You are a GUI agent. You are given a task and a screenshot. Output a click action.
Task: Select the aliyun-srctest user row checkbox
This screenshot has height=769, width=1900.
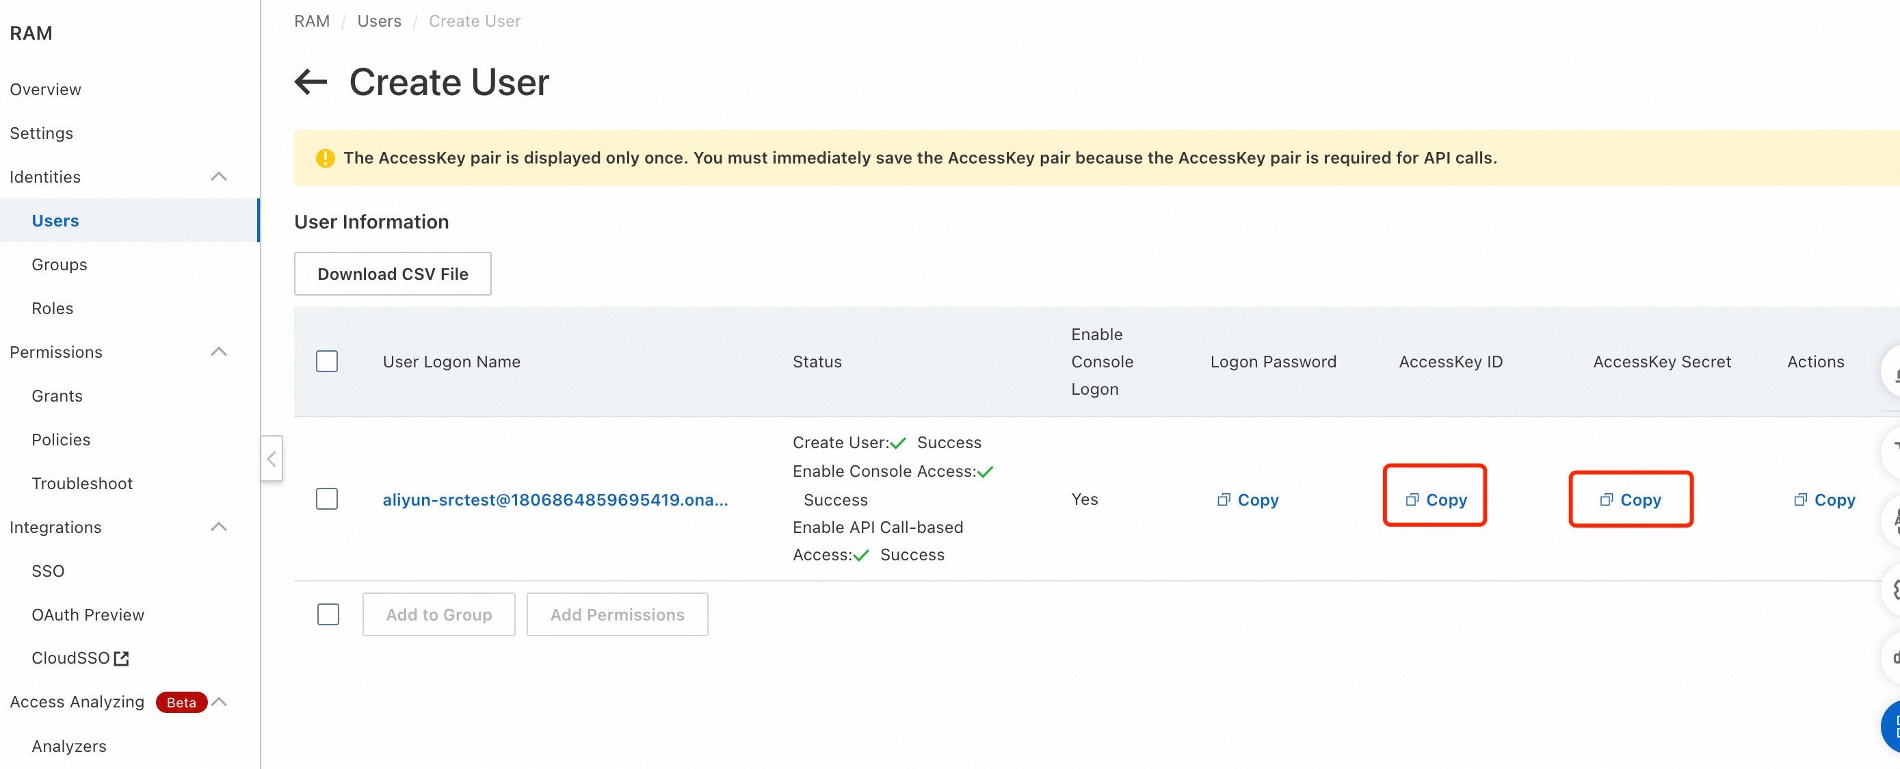327,499
